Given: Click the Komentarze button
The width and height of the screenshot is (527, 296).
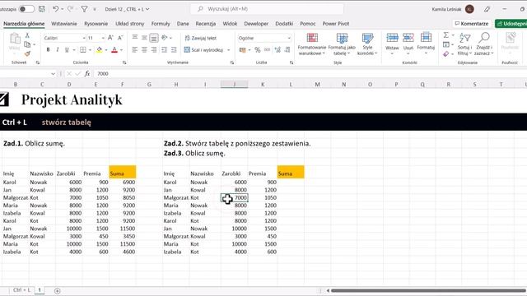Looking at the screenshot, I should coord(472,24).
